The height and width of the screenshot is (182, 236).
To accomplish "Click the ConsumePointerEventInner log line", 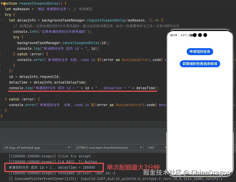I will click(116, 179).
